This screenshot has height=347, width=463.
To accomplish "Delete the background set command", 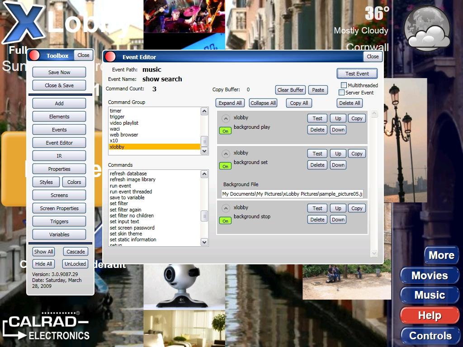I will pos(317,165).
